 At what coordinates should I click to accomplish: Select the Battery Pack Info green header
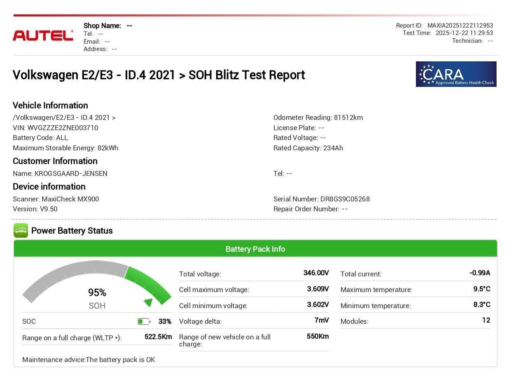tap(255, 249)
